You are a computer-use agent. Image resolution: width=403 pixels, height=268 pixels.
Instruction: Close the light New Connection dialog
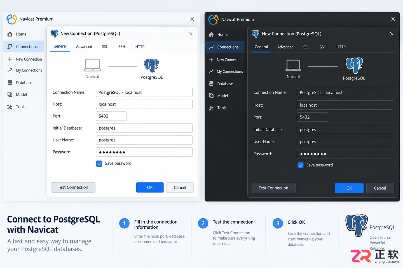coord(191,33)
